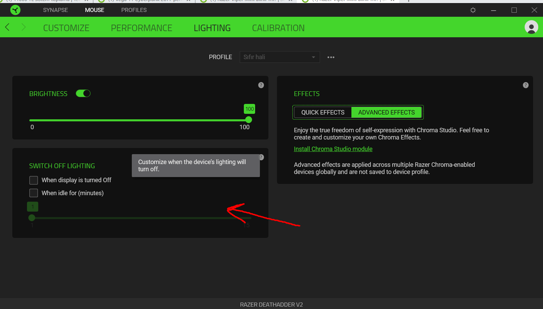This screenshot has height=309, width=543.
Task: Follow the Install Chroma Studio module link
Action: click(333, 149)
